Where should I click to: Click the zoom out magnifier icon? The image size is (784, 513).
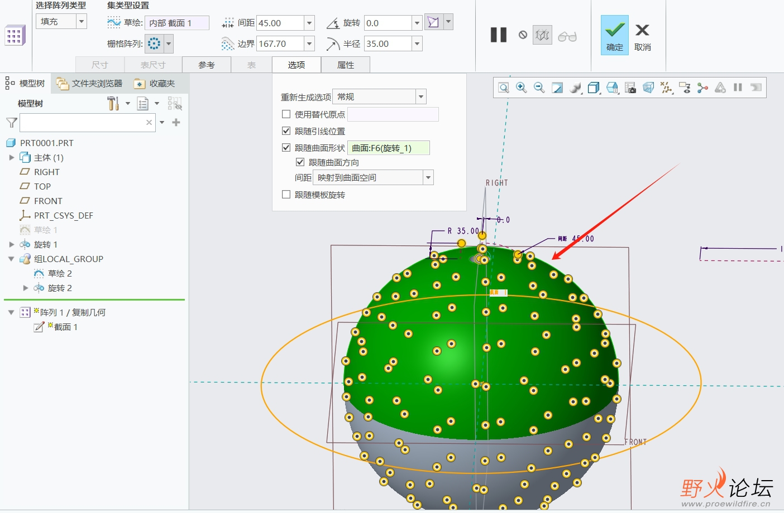[539, 88]
